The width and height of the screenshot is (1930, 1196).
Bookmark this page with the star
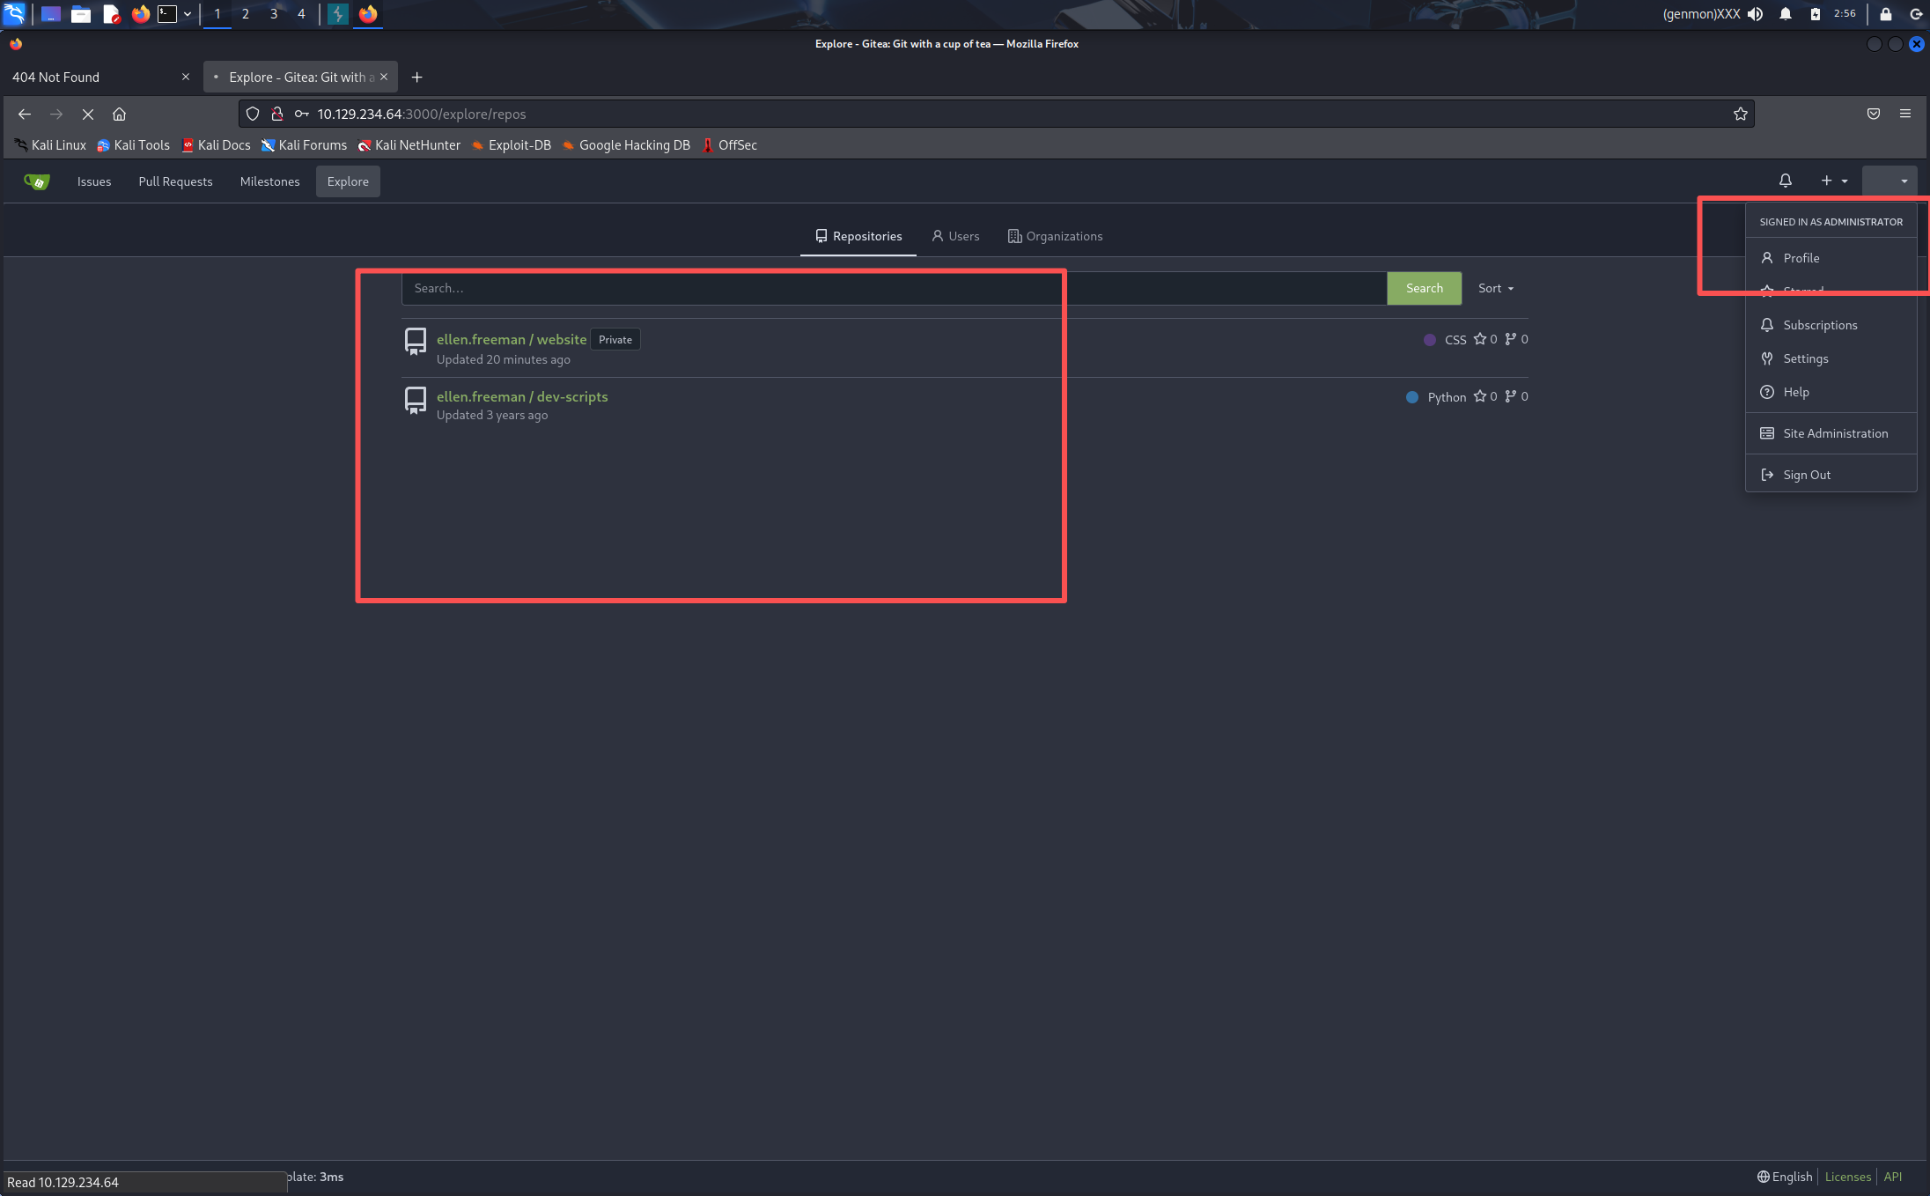[1740, 114]
